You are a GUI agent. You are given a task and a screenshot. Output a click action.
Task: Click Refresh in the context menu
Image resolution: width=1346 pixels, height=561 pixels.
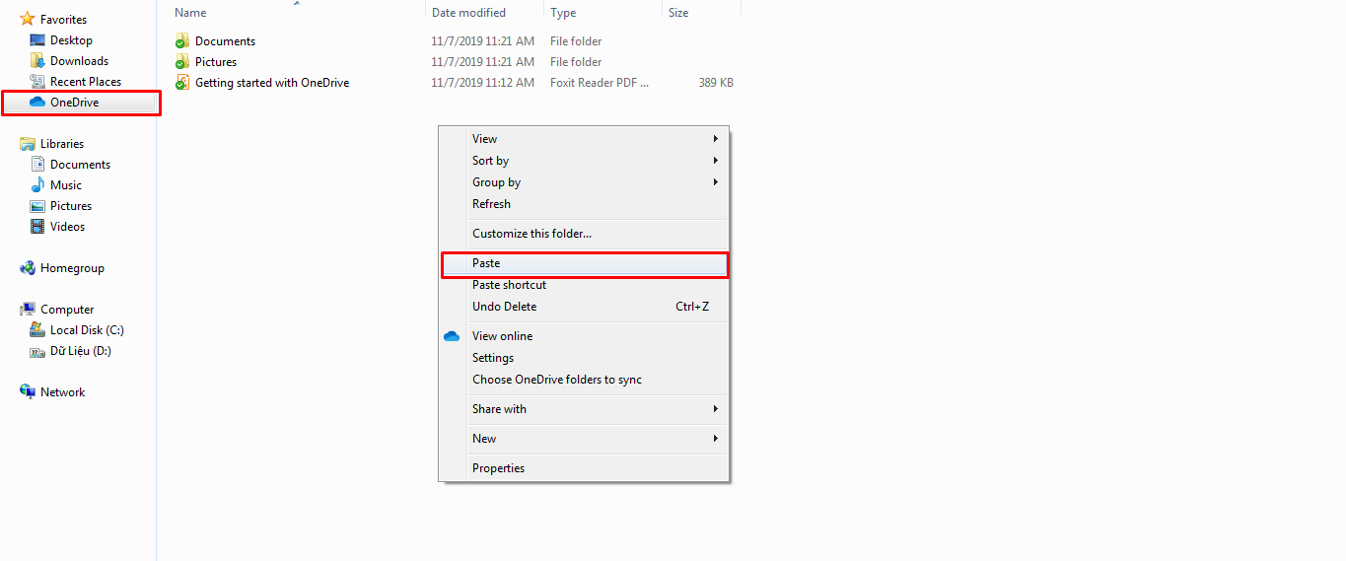(584, 204)
